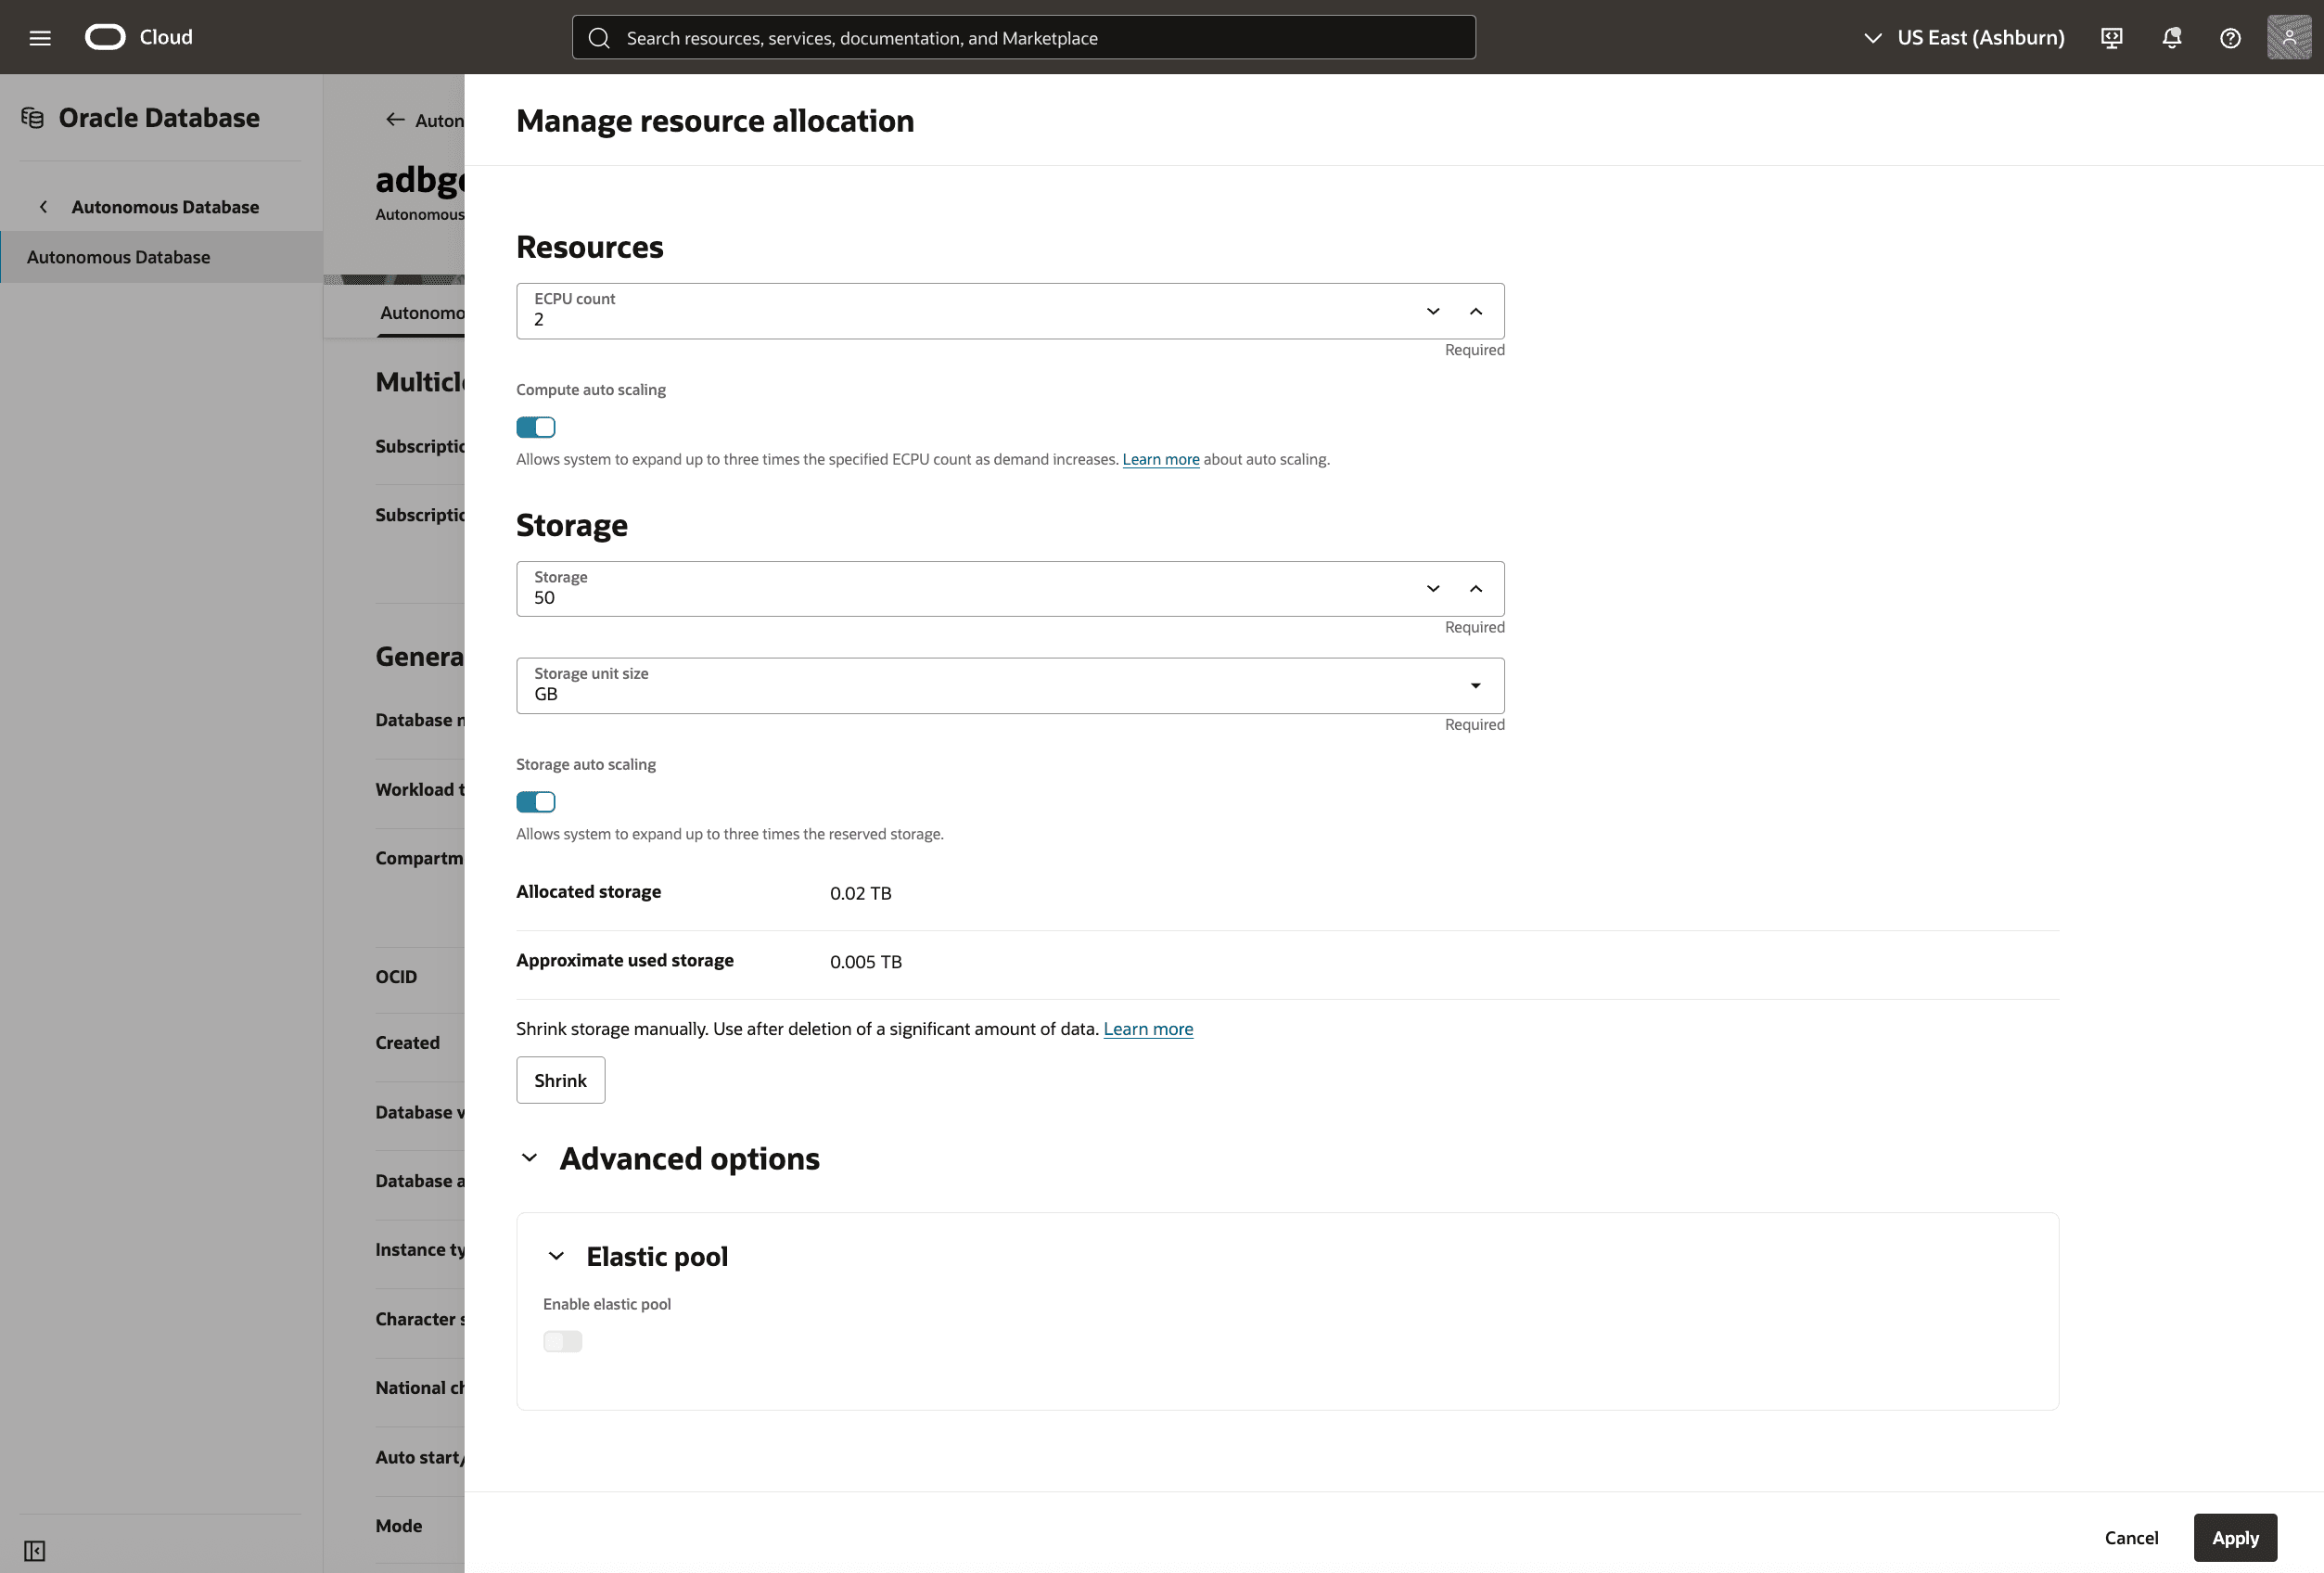
Task: Open the navigation hamburger menu
Action: pos(41,37)
